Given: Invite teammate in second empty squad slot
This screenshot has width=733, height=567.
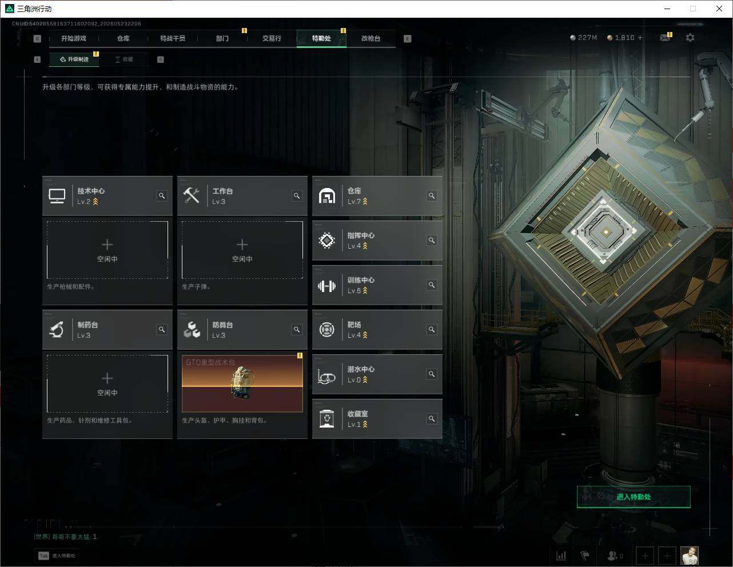Looking at the screenshot, I should click(x=667, y=556).
